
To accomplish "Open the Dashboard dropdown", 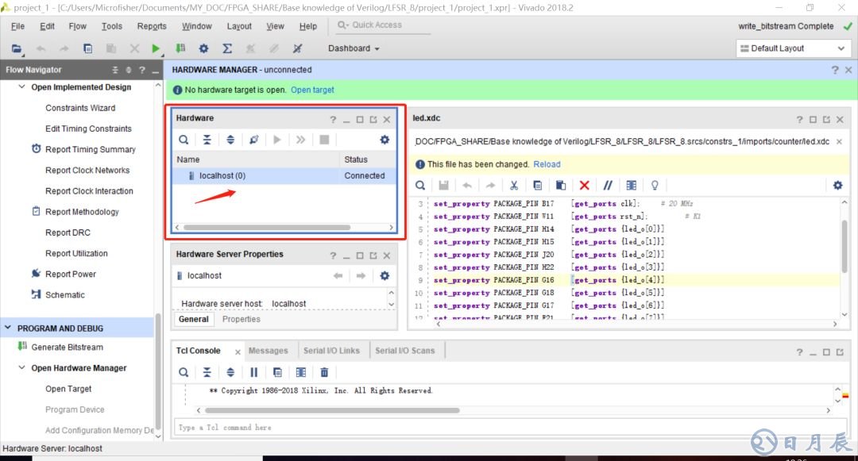I will point(354,48).
